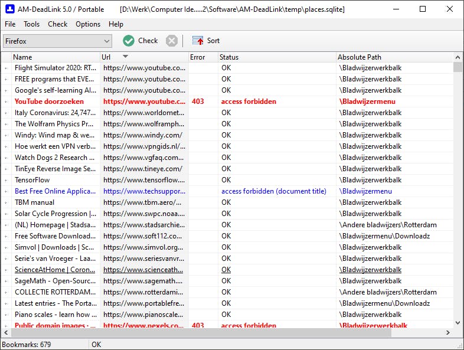Select the 'Solar Cycle Progression' bookmark
The image size is (464, 350).
pos(55,214)
